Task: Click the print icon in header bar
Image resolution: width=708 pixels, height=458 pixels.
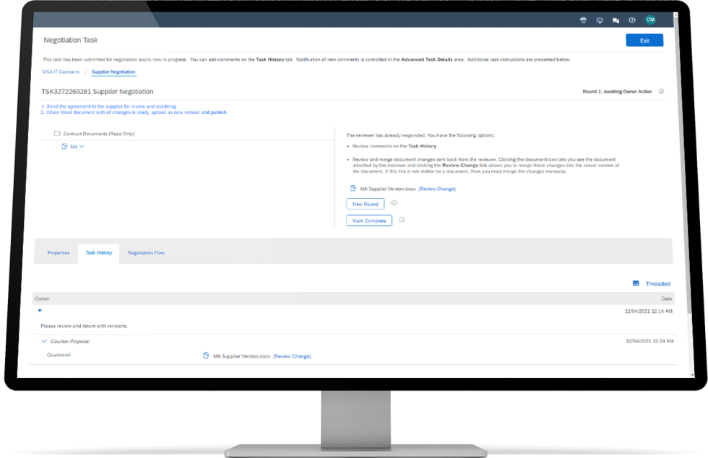Action: [583, 21]
